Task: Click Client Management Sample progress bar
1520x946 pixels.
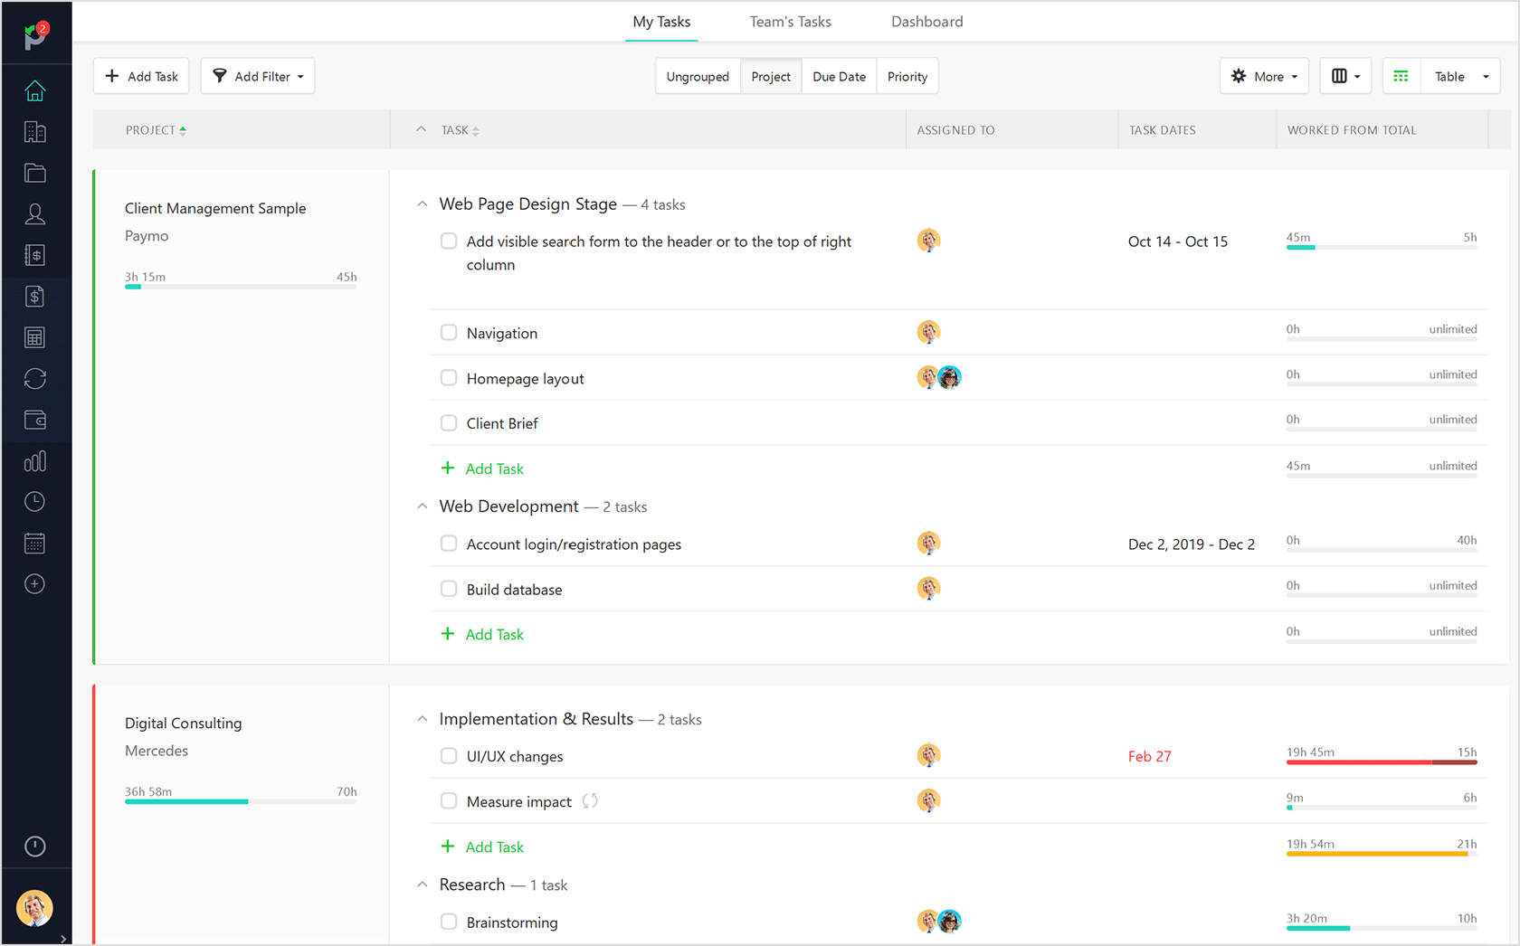Action: [240, 287]
